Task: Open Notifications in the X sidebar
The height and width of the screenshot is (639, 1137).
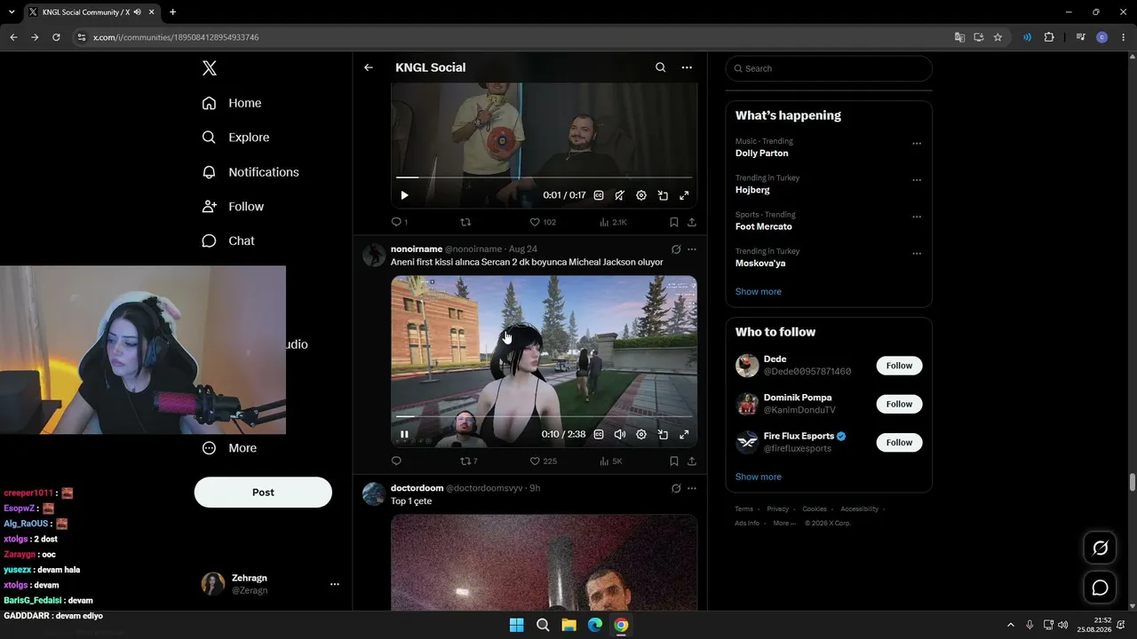Action: point(250,172)
